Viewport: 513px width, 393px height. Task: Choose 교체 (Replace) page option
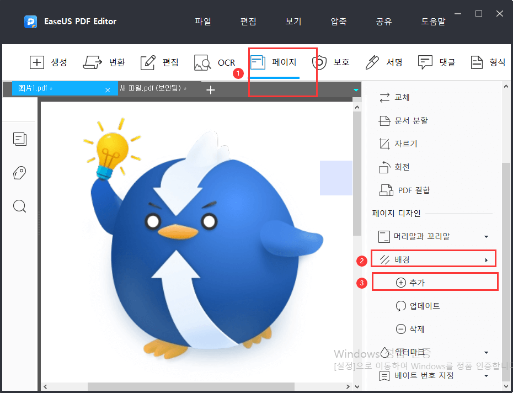click(x=394, y=97)
